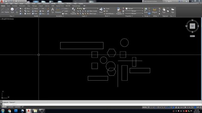Click the Scale tool
The image size is (202, 113).
coord(35,13)
